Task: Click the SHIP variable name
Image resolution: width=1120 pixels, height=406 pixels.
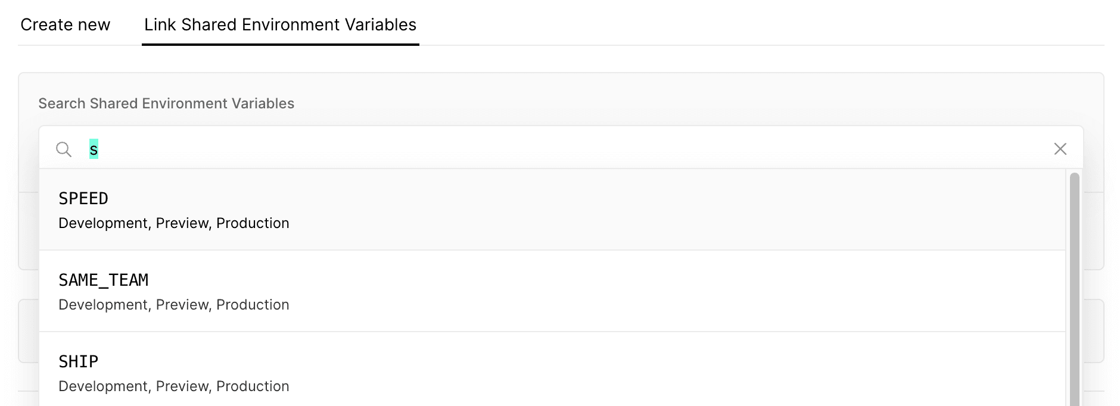Action: click(79, 361)
